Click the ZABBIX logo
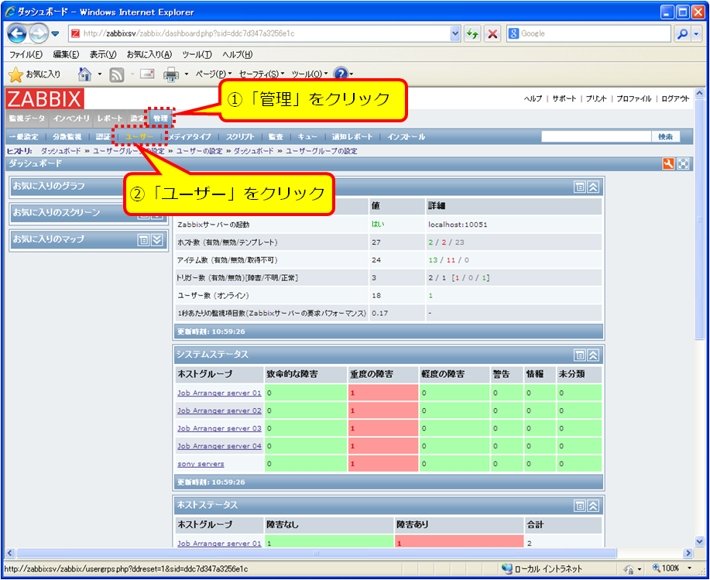The image size is (710, 580). point(45,98)
